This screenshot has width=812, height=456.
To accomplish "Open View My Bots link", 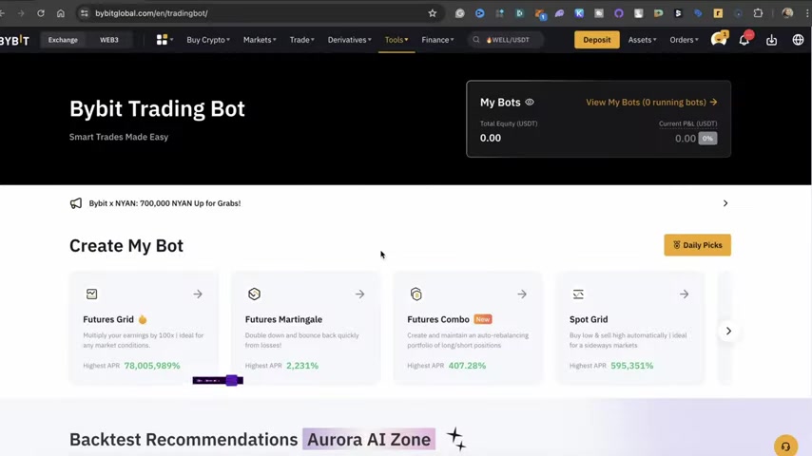I will click(x=651, y=102).
